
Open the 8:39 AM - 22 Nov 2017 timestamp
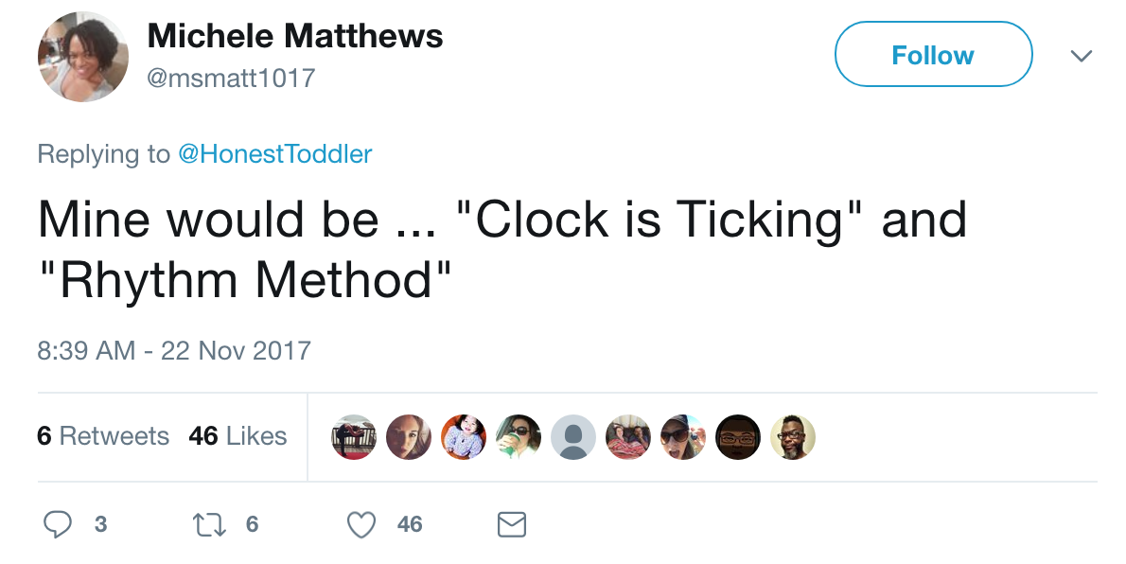click(174, 351)
